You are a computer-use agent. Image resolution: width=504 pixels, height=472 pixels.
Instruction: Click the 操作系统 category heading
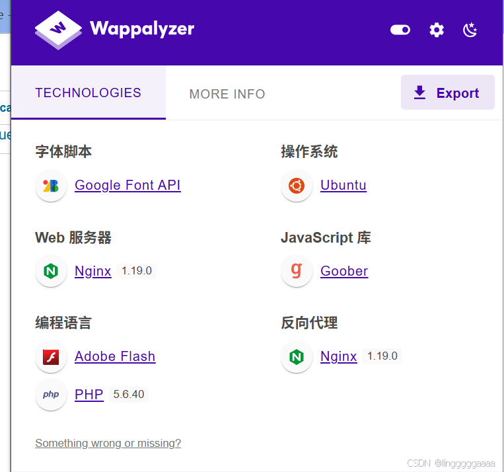click(x=309, y=151)
